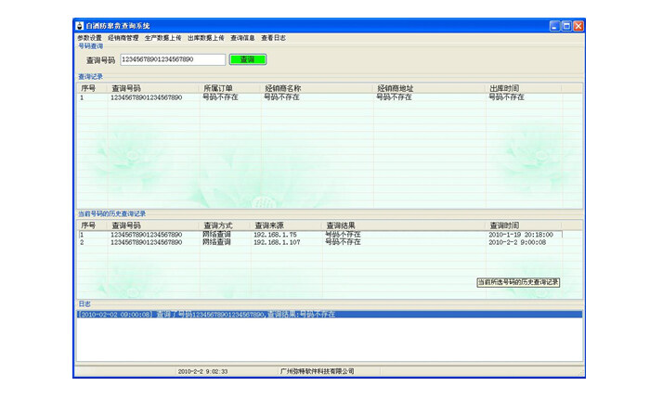Open the 查看日志 menu
This screenshot has height=399, width=650.
click(x=273, y=38)
